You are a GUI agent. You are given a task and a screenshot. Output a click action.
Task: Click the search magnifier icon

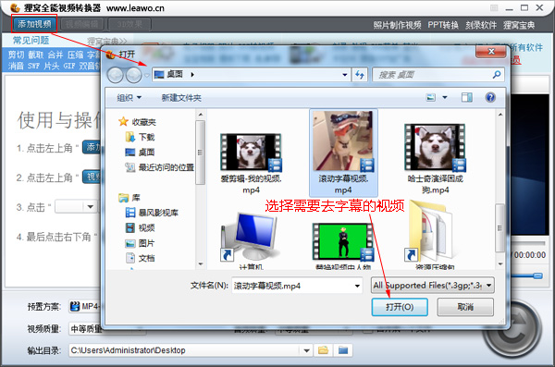click(x=497, y=75)
